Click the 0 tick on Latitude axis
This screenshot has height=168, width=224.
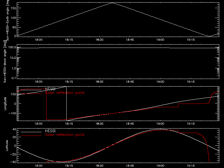15,146
